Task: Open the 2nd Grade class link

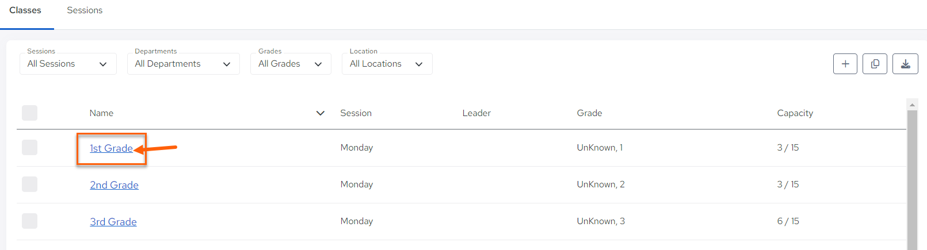Action: pos(114,185)
